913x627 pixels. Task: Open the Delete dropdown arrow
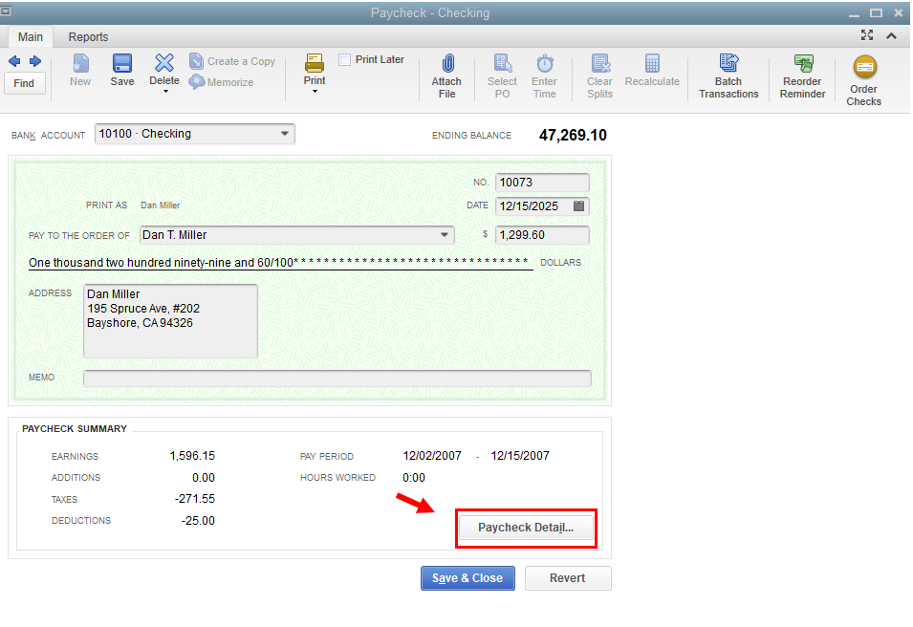tap(165, 92)
